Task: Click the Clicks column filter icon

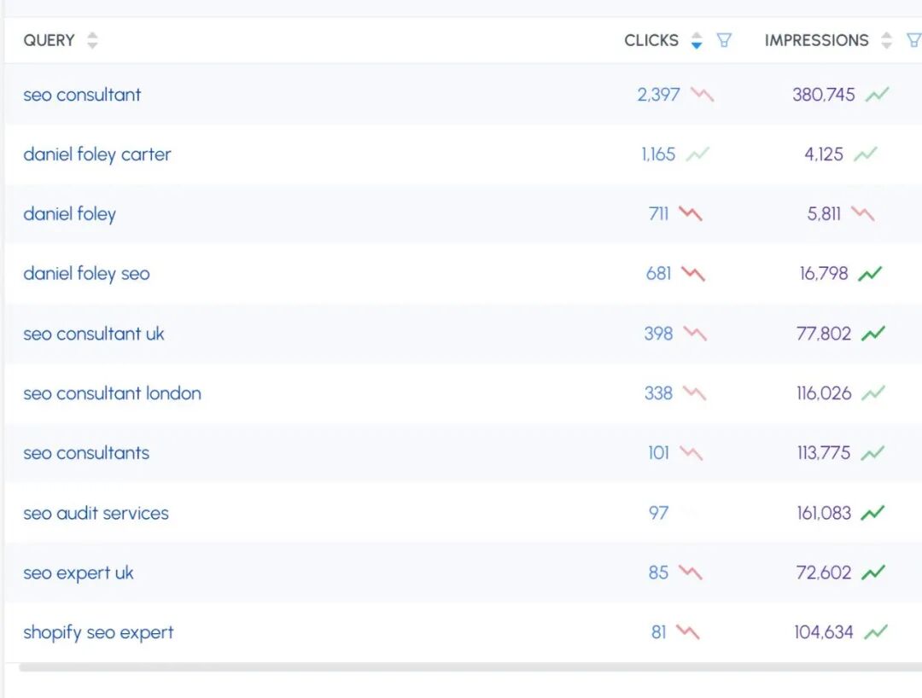Action: point(724,40)
